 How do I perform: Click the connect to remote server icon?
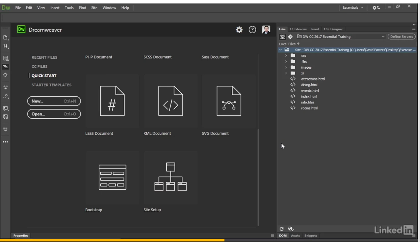point(283,36)
